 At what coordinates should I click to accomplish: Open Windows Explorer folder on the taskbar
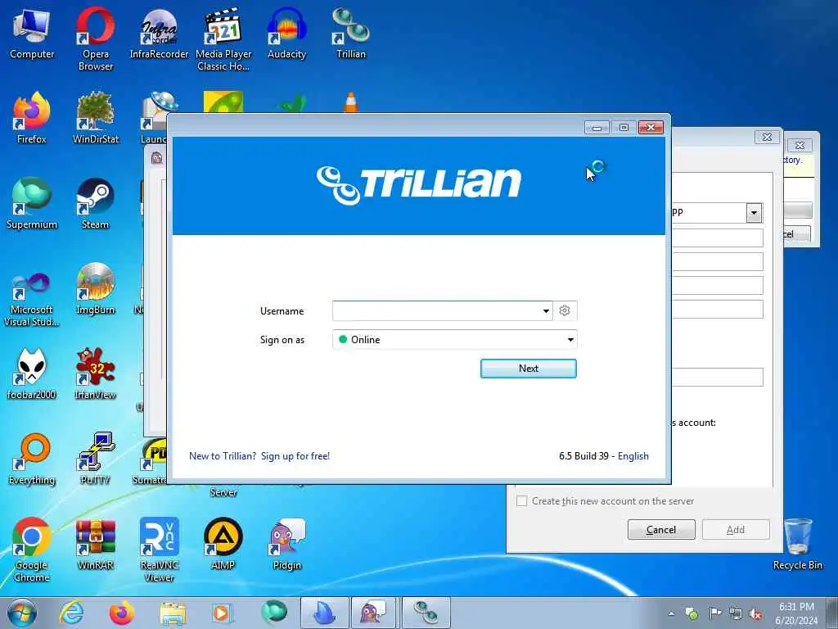point(172,613)
